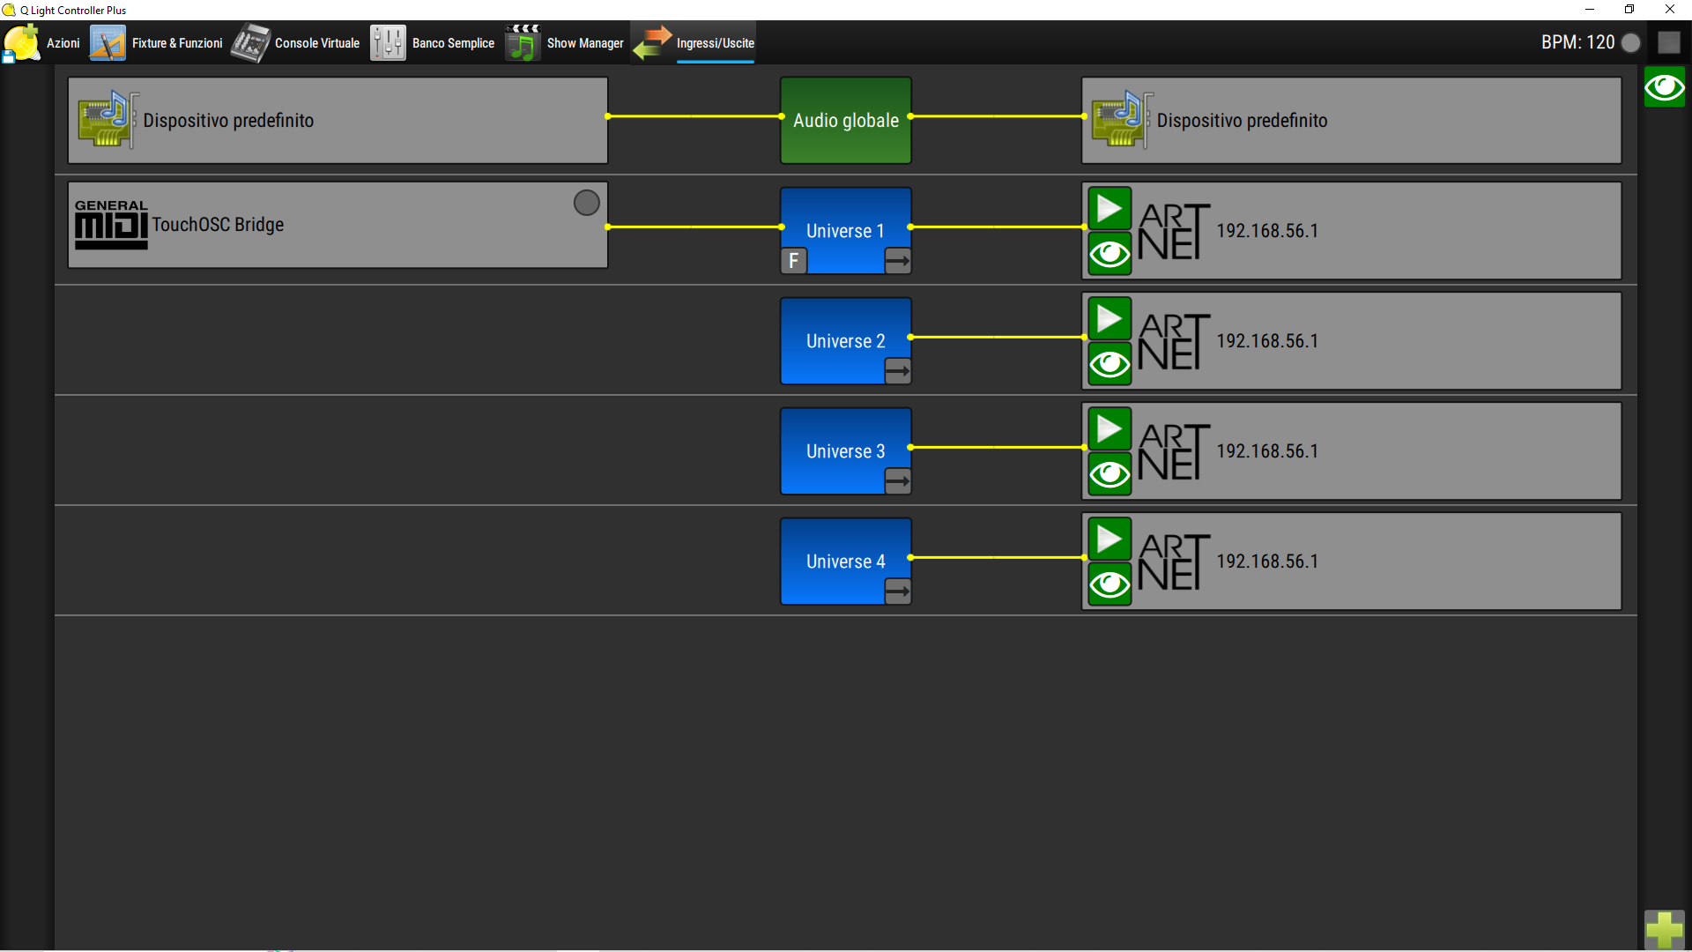Select the Universe 1 block
Viewport: 1692px width, 952px height.
[845, 230]
